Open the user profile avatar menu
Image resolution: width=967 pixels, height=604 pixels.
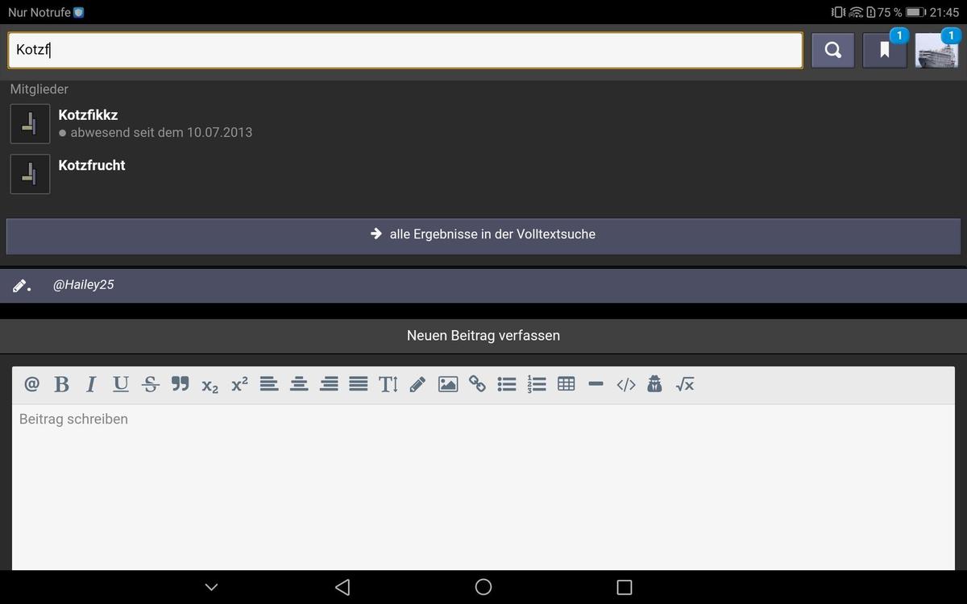936,51
